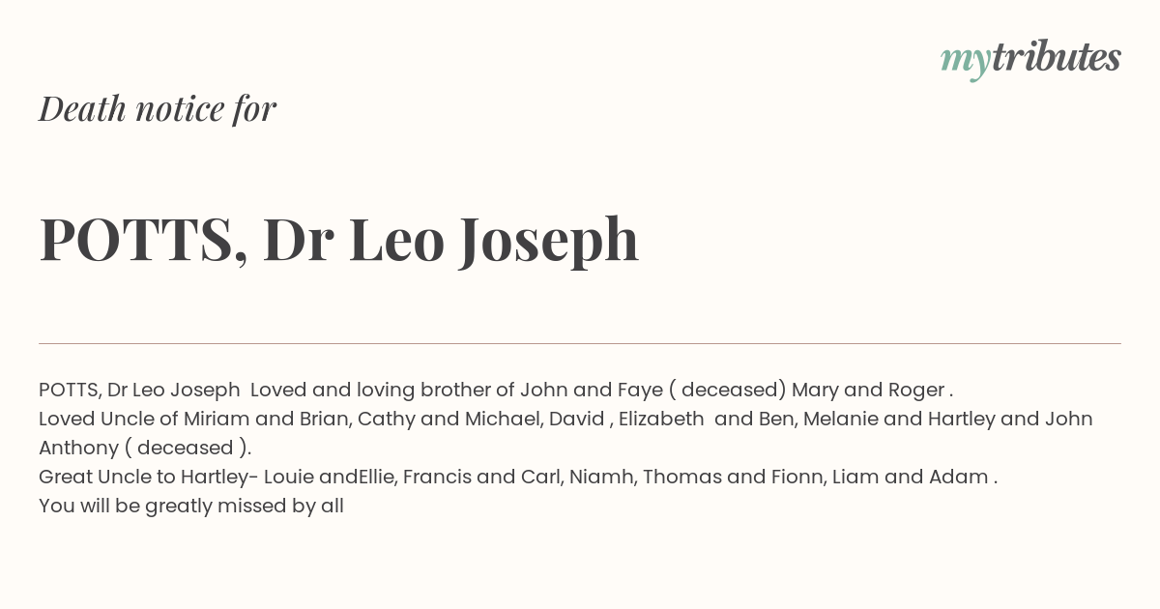Click the mytributes logo

[1030, 59]
